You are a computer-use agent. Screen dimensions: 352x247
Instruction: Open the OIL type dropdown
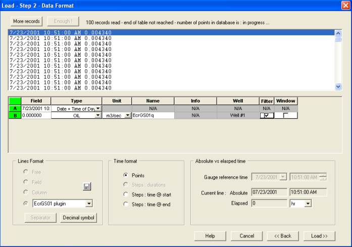[x=97, y=116]
